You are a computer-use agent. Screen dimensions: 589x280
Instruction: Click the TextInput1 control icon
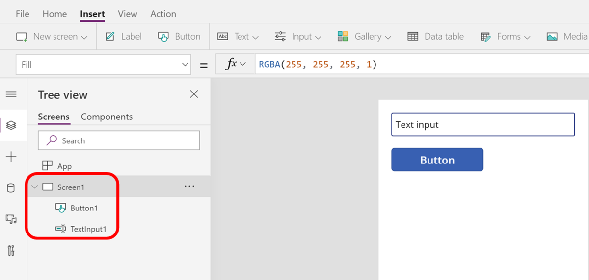click(61, 229)
